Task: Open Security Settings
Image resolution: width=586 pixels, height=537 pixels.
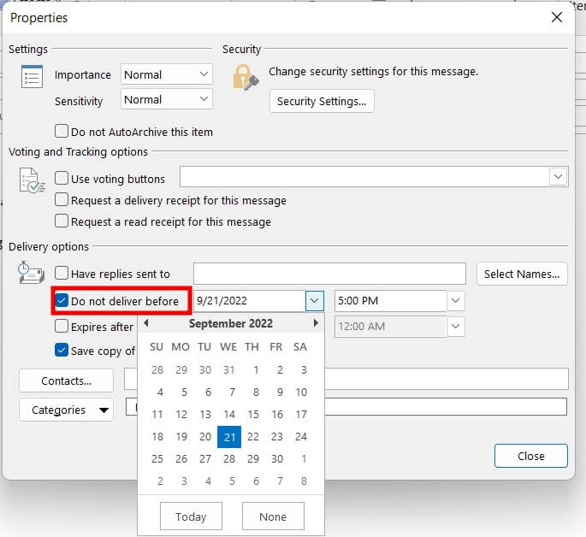Action: coord(322,101)
